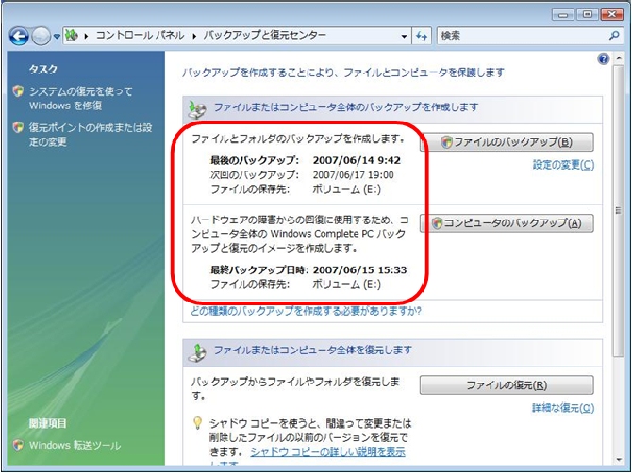The image size is (632, 473).
Task: Select the コントロール パネル breadcrumb item
Action: (139, 36)
